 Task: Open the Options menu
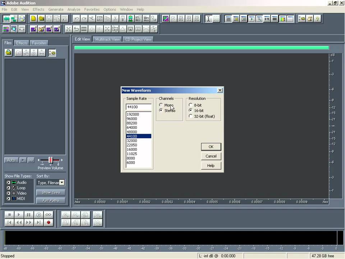(x=110, y=9)
